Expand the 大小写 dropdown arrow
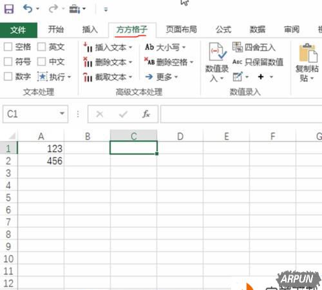 [184, 47]
